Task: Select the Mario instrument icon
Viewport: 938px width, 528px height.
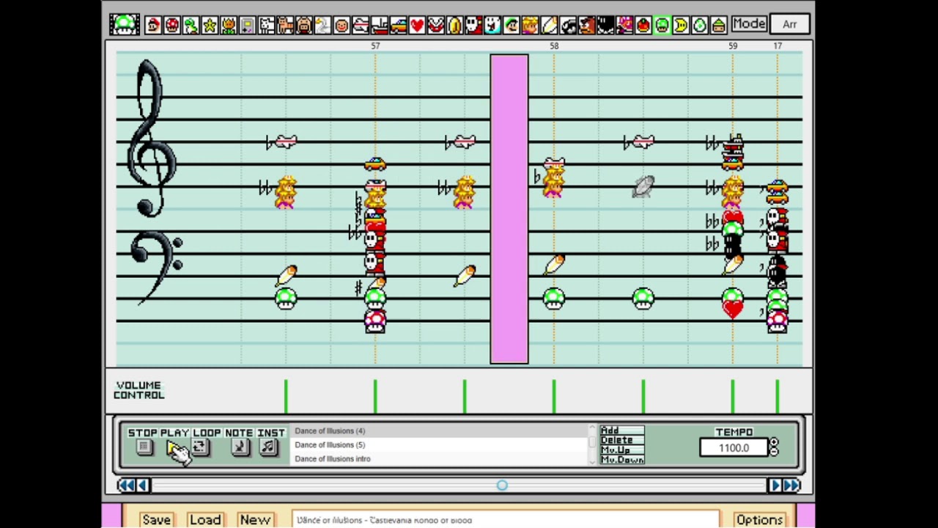Action: [154, 25]
